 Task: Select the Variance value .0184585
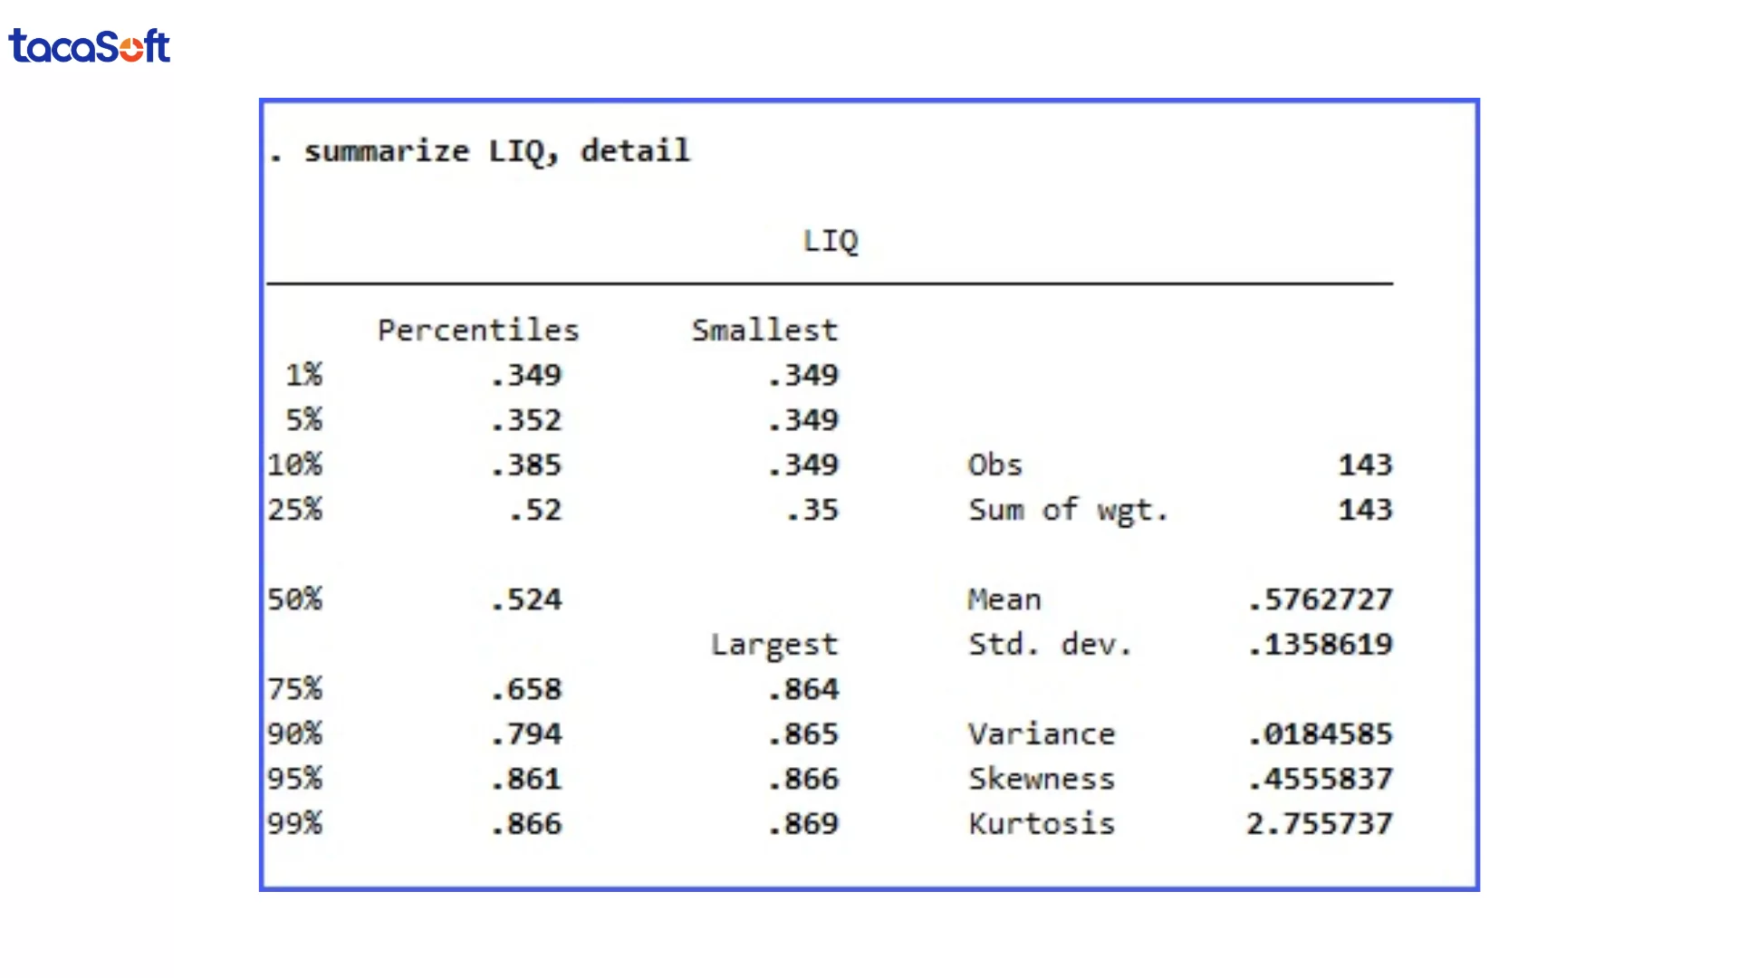point(1319,734)
